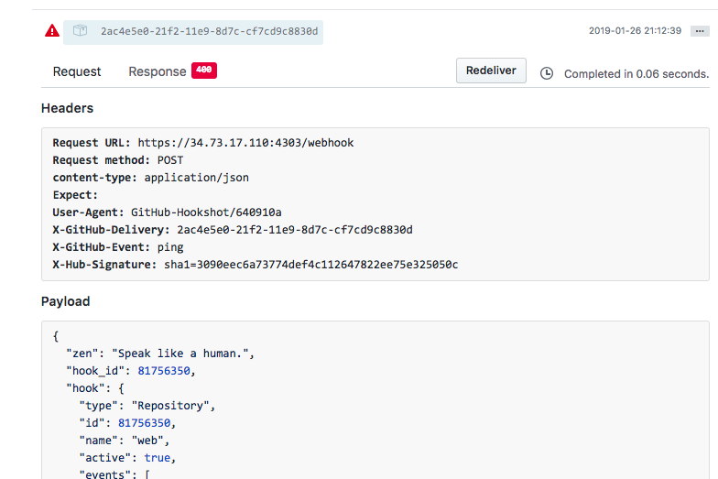Image resolution: width=718 pixels, height=479 pixels.
Task: Click the red warning triangle icon
Action: click(x=52, y=31)
